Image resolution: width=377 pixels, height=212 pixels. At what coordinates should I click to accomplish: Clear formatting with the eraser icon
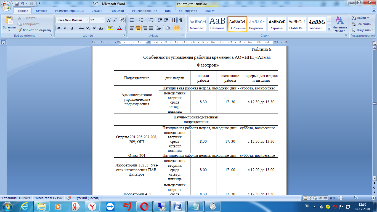coord(122,20)
